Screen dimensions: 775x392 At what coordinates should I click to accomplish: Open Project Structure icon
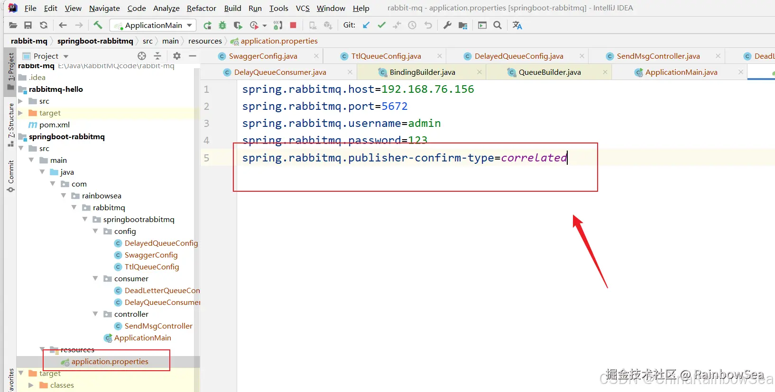tap(463, 25)
